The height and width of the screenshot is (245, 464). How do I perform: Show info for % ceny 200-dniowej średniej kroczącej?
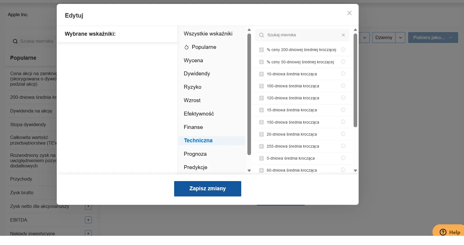[x=343, y=50]
